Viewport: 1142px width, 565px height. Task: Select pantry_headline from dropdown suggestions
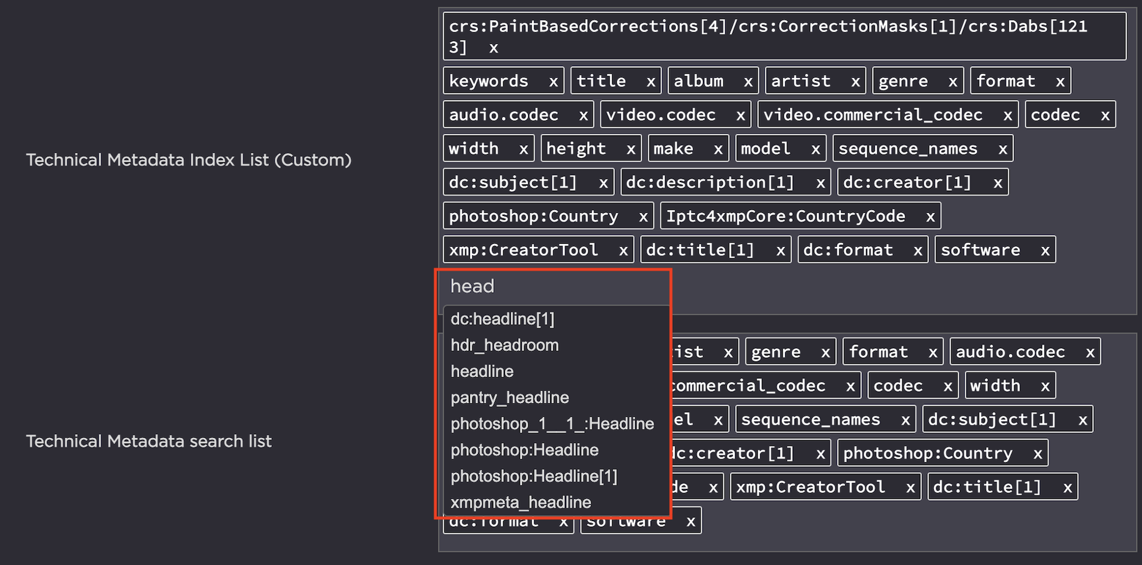point(510,398)
